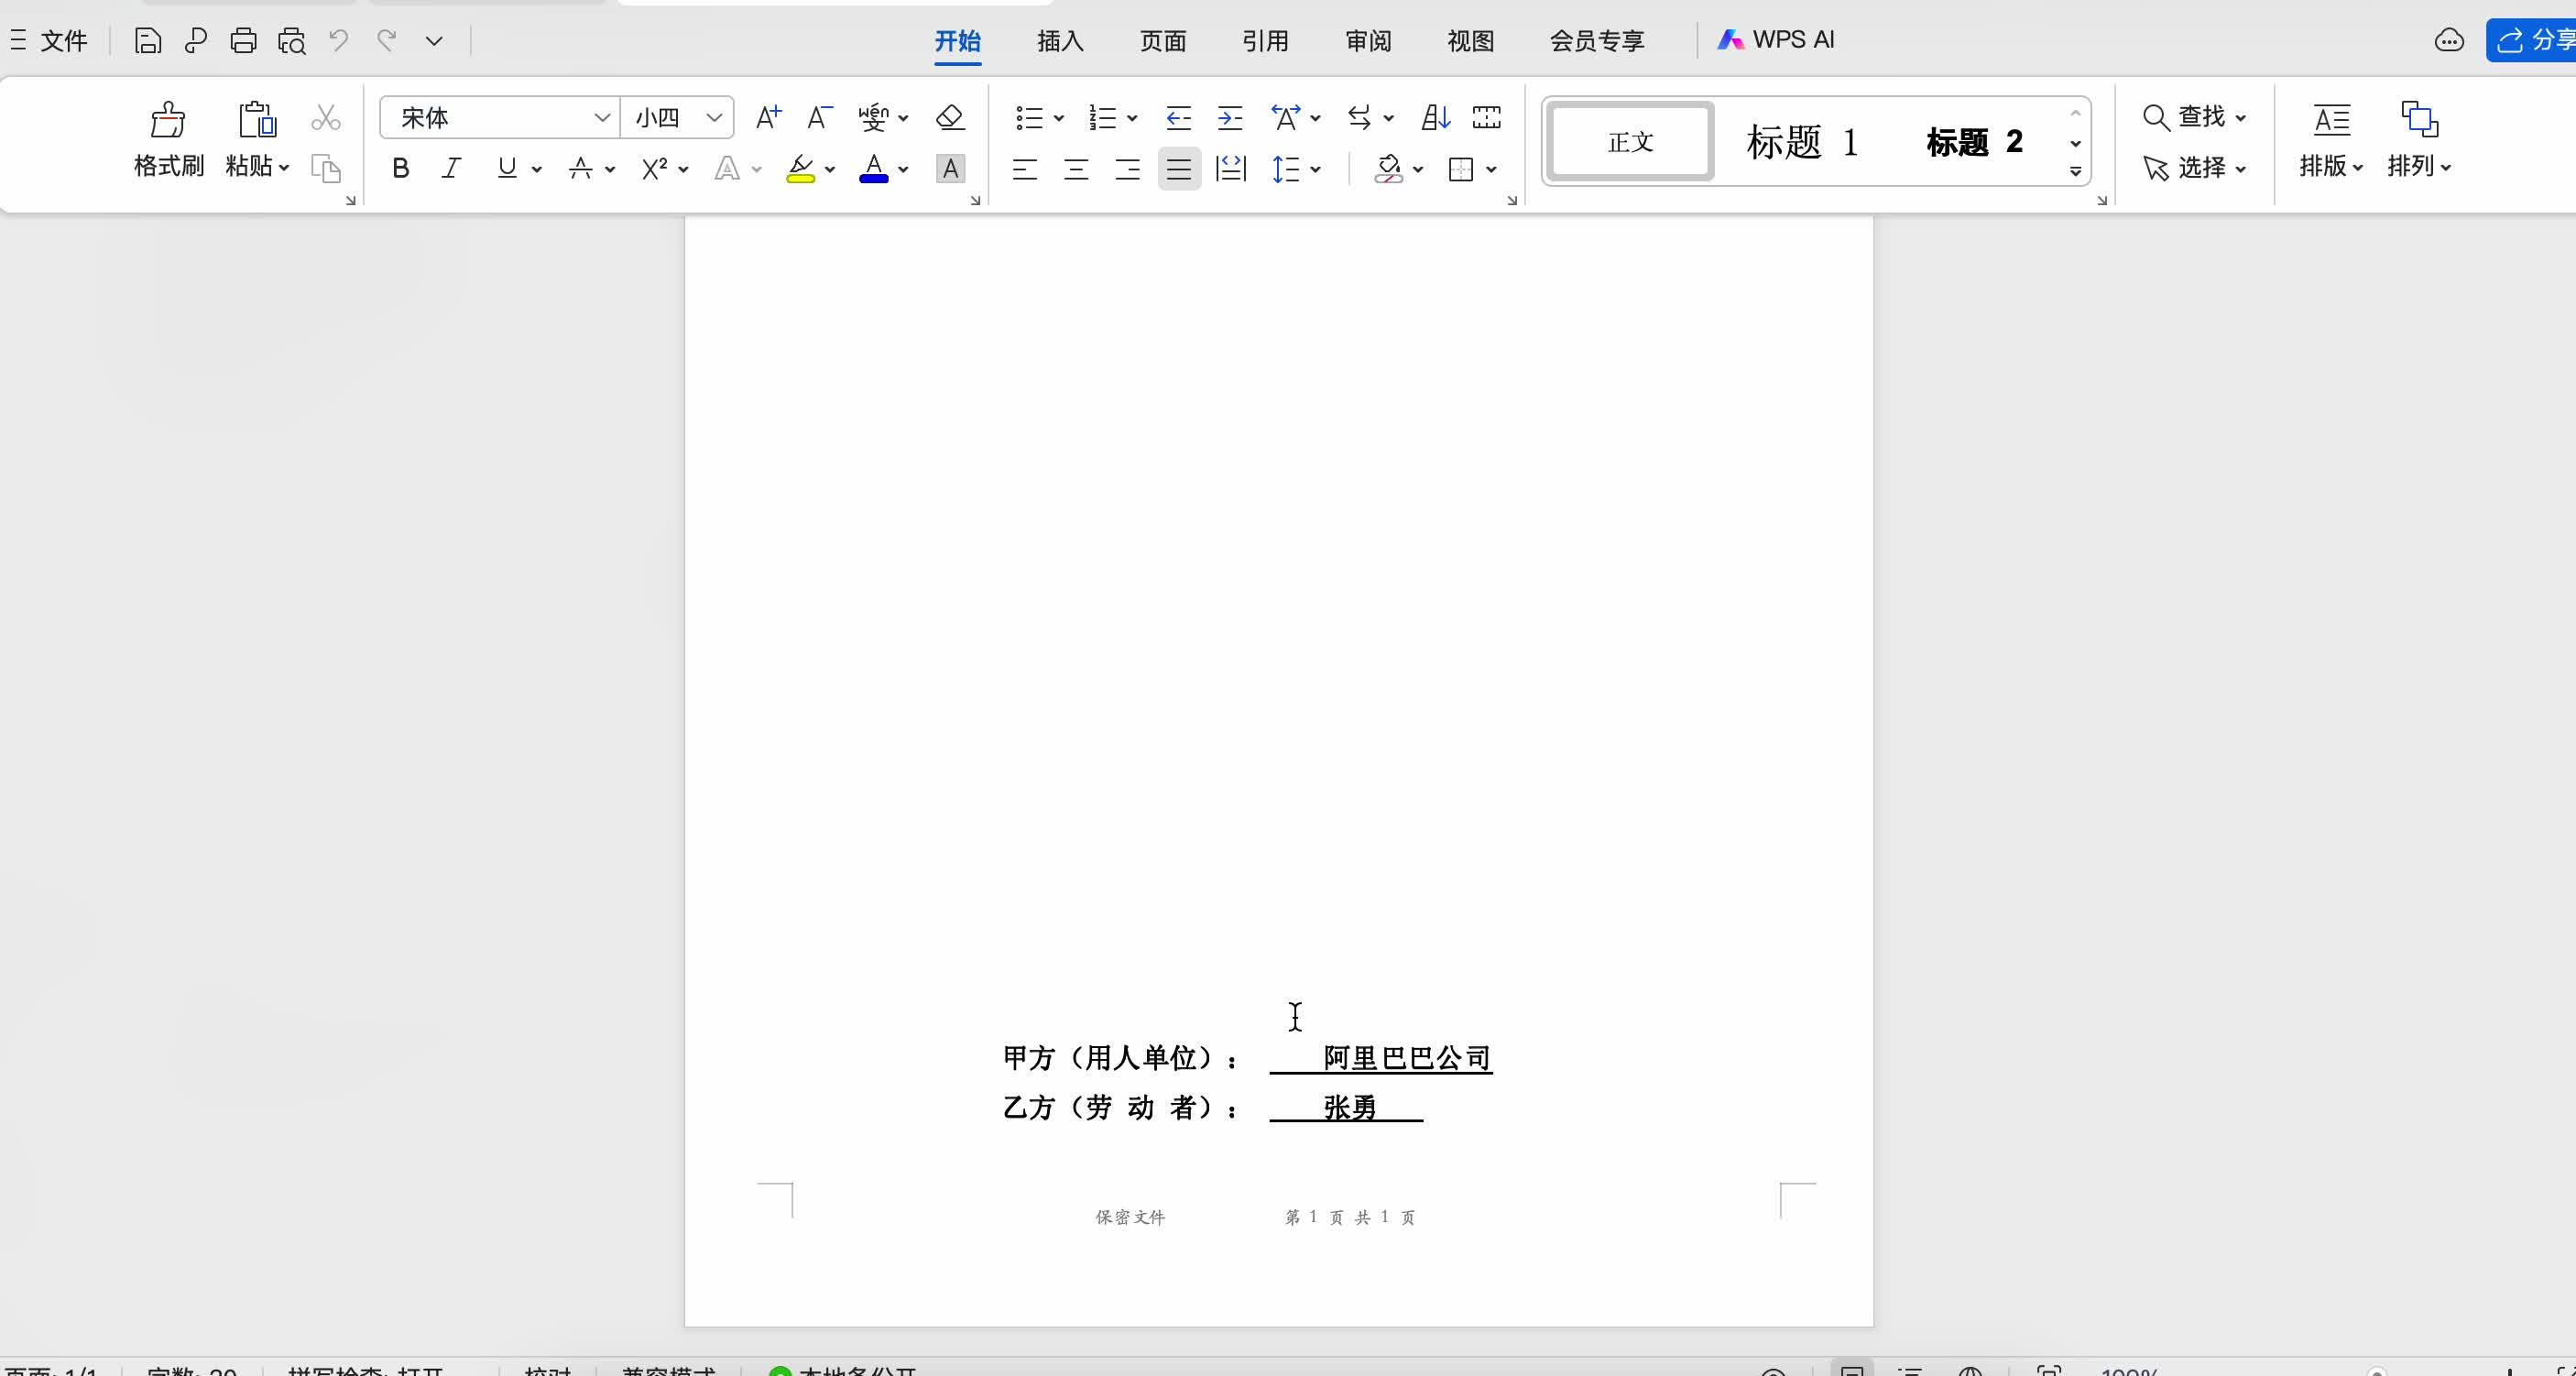Click the 清除格式 eraser icon
The height and width of the screenshot is (1376, 2576).
[x=949, y=117]
